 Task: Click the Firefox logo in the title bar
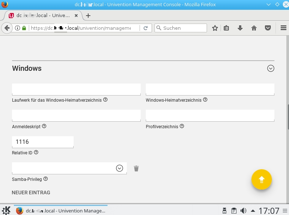[x=5, y=4]
